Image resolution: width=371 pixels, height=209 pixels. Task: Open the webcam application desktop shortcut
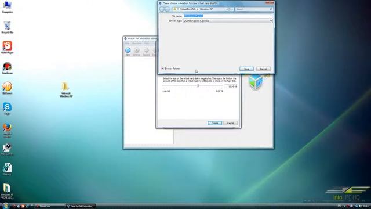click(x=8, y=149)
